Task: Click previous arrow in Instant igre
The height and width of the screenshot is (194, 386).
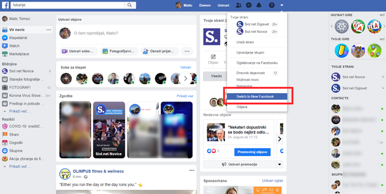Action: 331,26
